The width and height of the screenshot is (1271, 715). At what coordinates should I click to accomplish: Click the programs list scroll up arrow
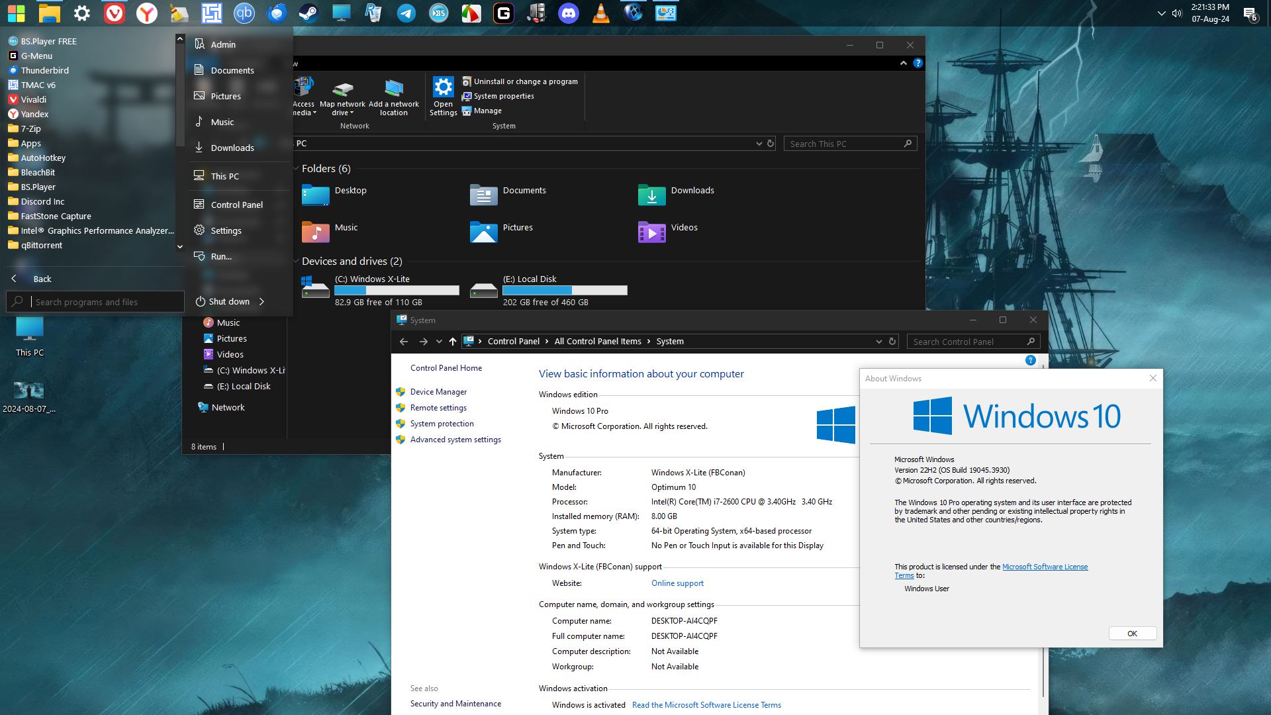(180, 39)
